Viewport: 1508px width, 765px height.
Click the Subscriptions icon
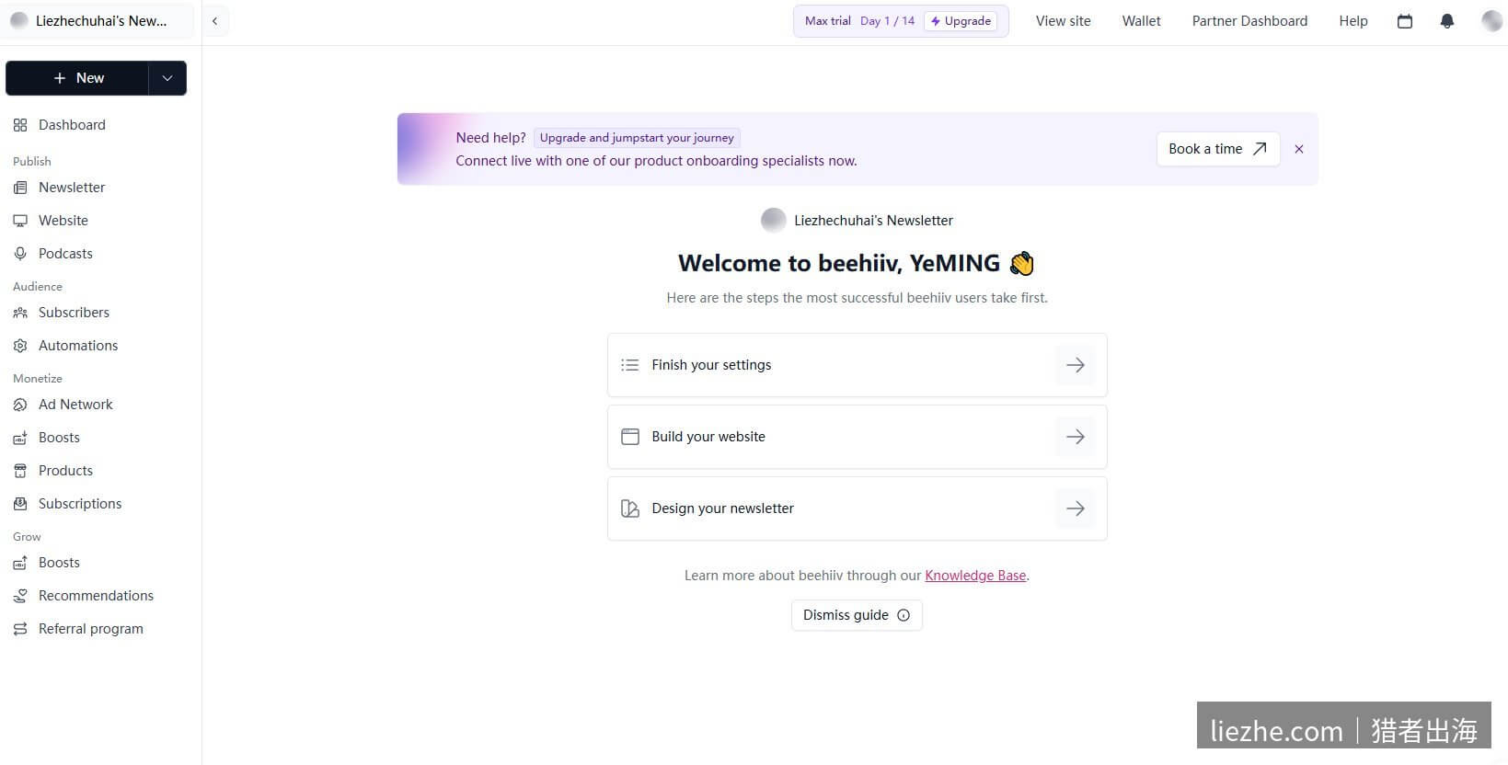(20, 504)
